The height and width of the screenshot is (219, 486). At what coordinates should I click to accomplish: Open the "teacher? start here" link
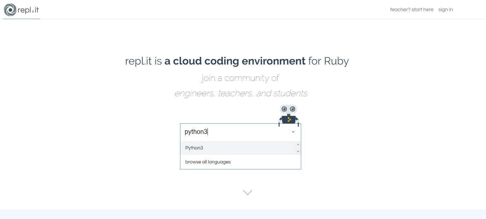click(x=412, y=10)
